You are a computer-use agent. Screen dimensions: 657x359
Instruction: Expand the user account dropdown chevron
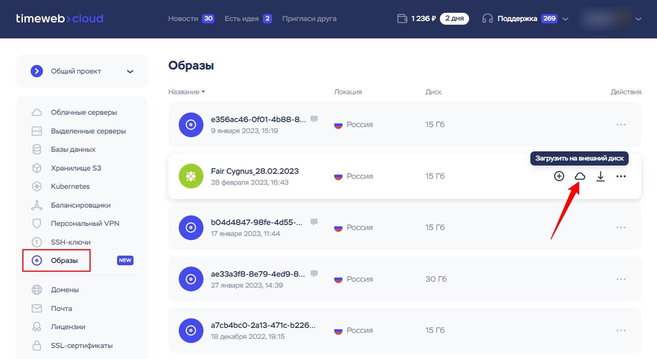pyautogui.click(x=639, y=19)
